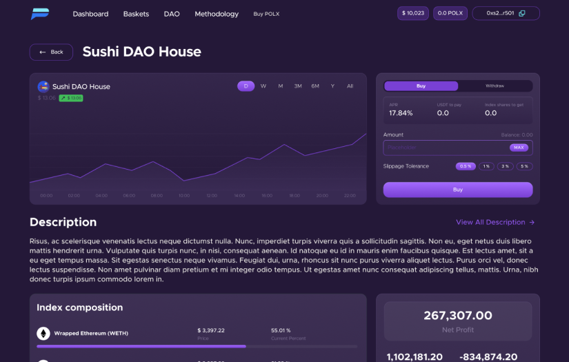569x362 pixels.
Task: Click the Balance: 0.00 label
Action: point(517,135)
